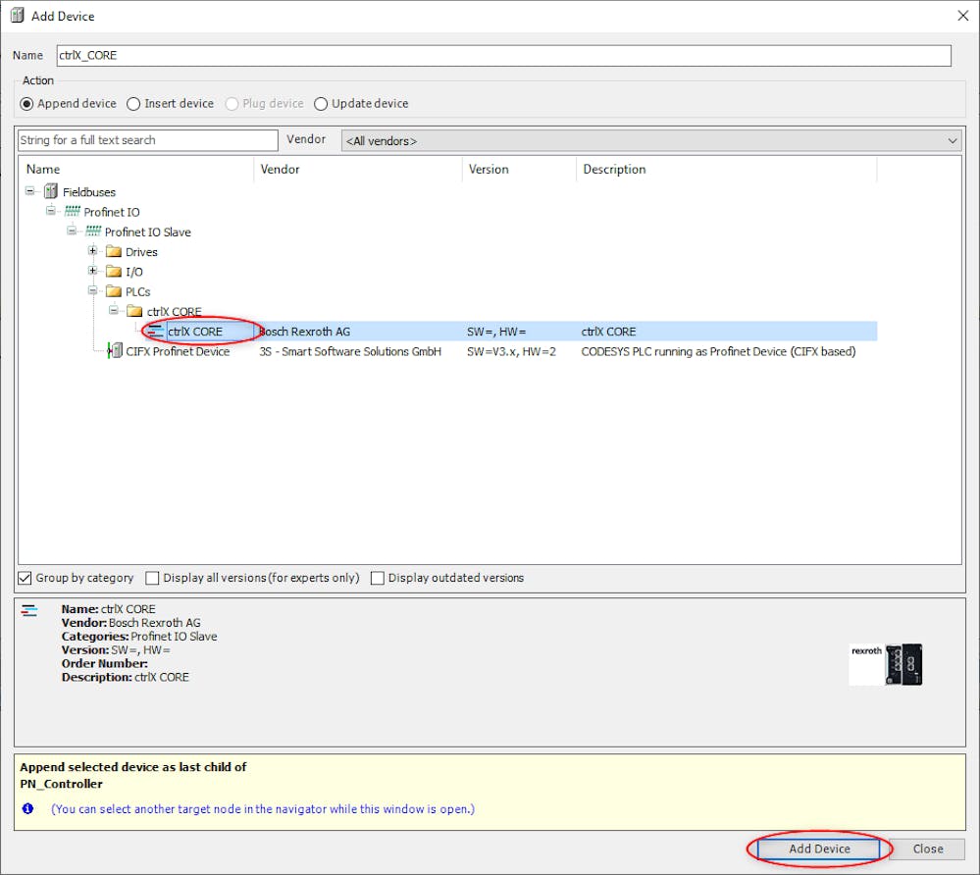Collapse the Fieldbuses tree node
Screen dimensions: 980x875
coord(29,190)
